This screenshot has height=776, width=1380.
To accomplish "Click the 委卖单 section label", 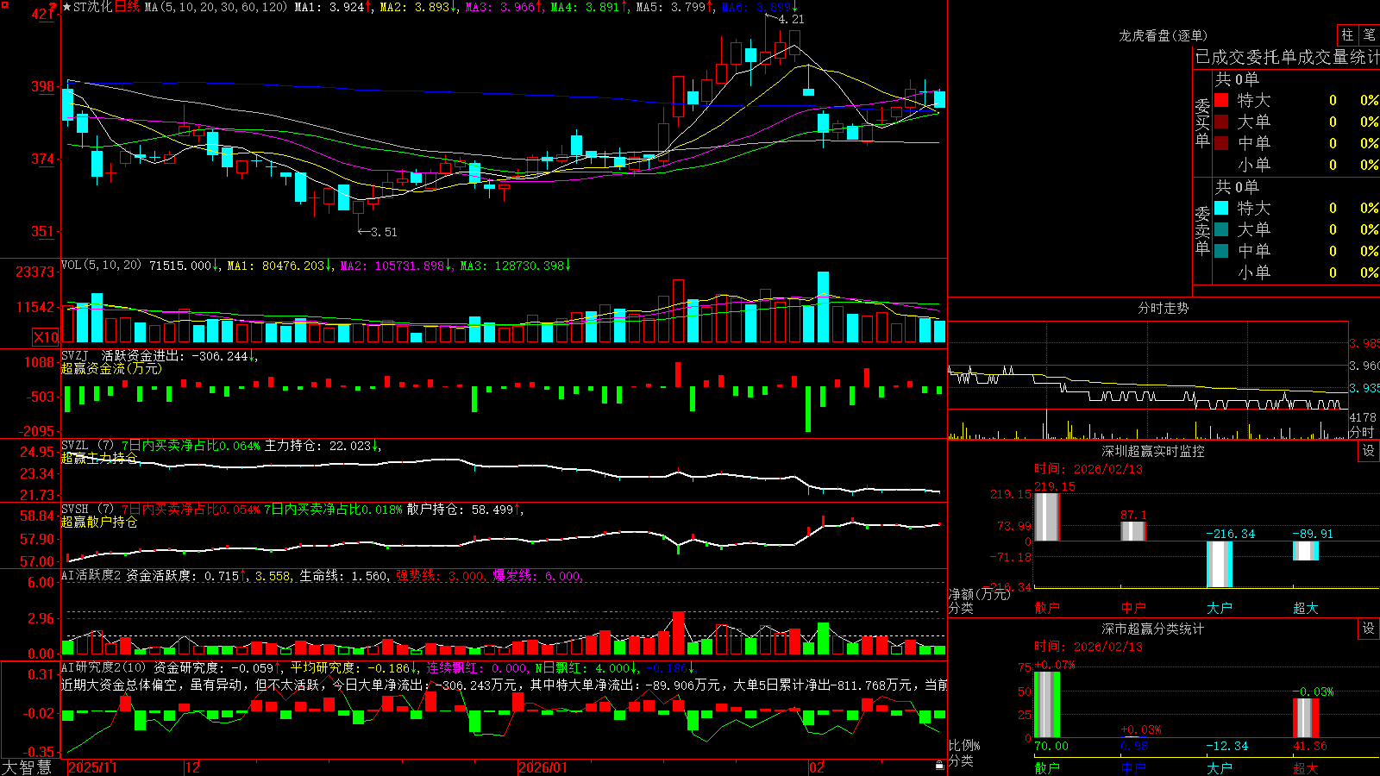I will click(1202, 230).
